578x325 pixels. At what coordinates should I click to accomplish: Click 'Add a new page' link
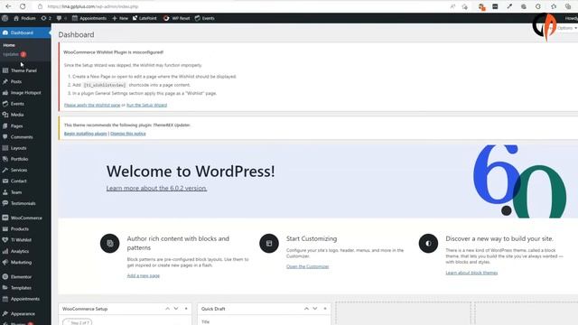point(144,275)
